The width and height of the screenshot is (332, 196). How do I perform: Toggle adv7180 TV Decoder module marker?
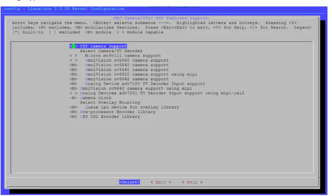pyautogui.click(x=73, y=84)
